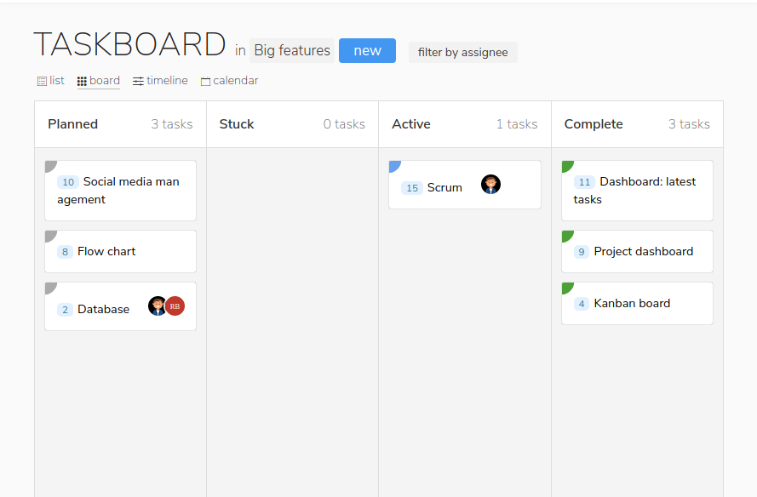Open the Flow chart task card

120,251
